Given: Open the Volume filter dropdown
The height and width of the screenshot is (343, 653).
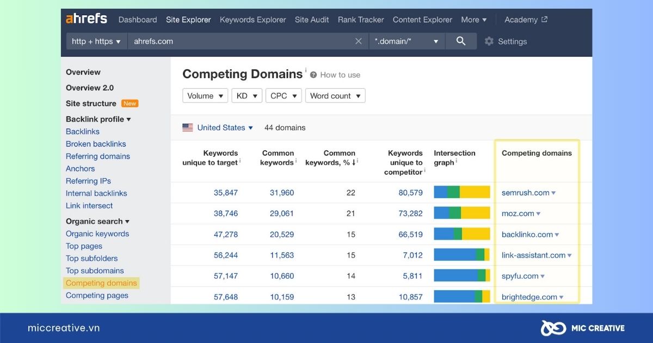Looking at the screenshot, I should click(205, 96).
